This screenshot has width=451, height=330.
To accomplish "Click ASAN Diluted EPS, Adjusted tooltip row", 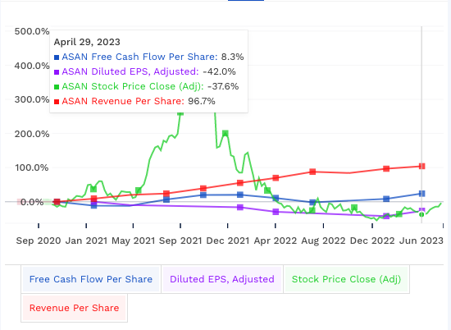I will tap(145, 71).
